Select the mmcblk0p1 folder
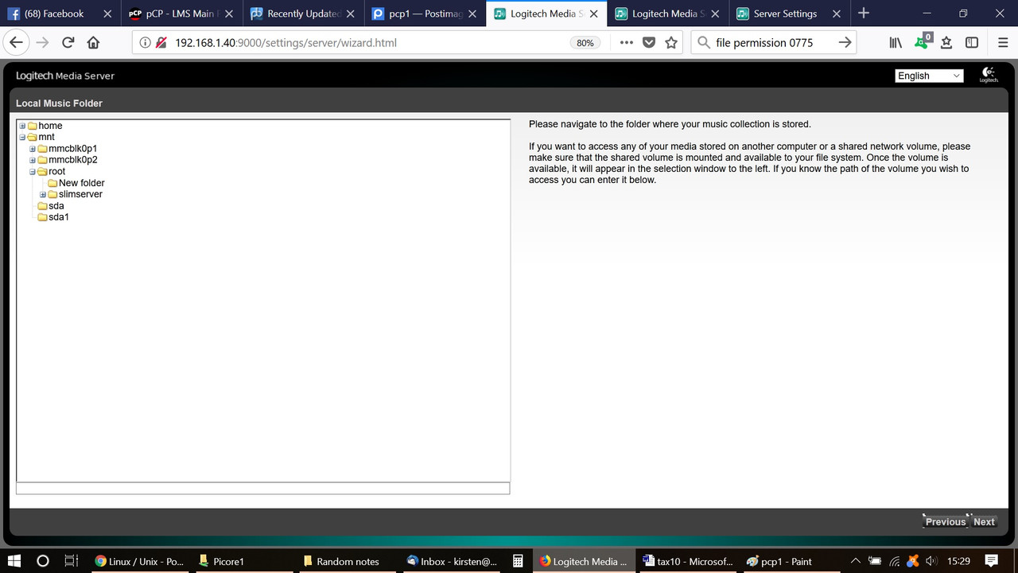The height and width of the screenshot is (573, 1018). pyautogui.click(x=73, y=149)
